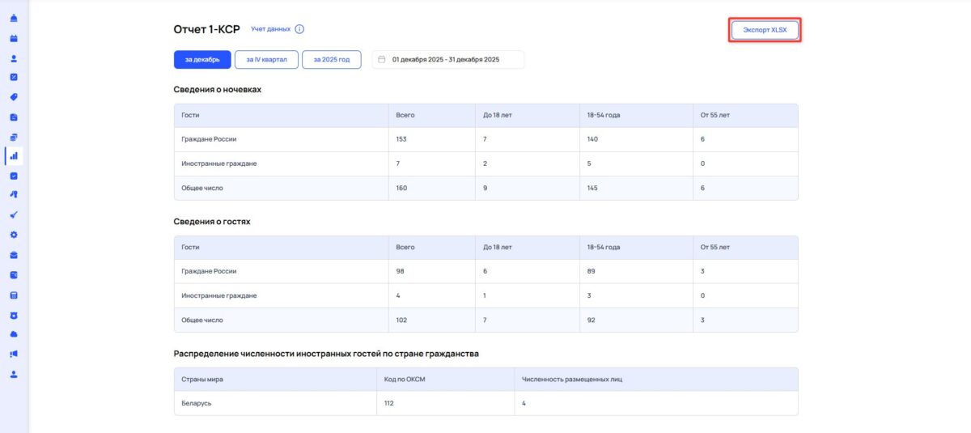Image resolution: width=971 pixels, height=433 pixels.
Task: Open the broom cleaning sidebar icon
Action: (x=14, y=215)
